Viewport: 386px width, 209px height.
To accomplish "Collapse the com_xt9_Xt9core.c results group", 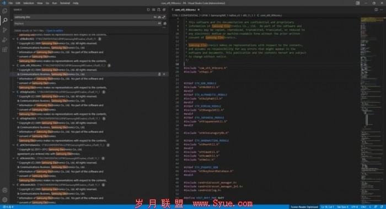I will tap(14, 66).
